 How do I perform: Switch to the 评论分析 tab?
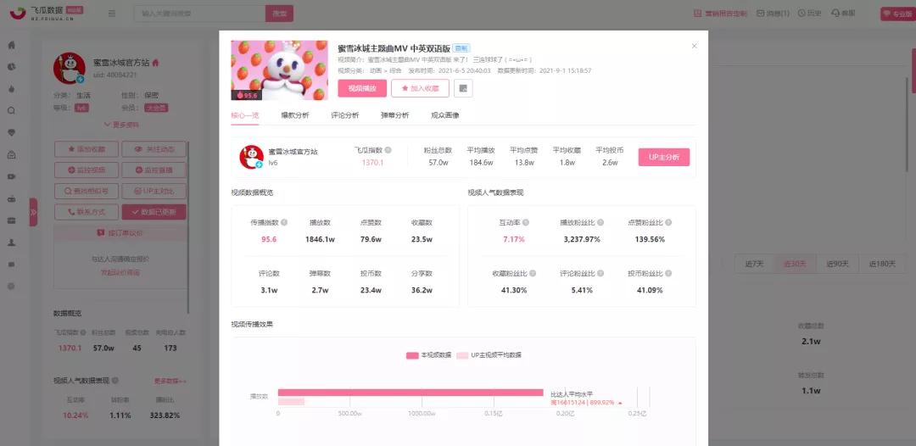click(x=344, y=115)
